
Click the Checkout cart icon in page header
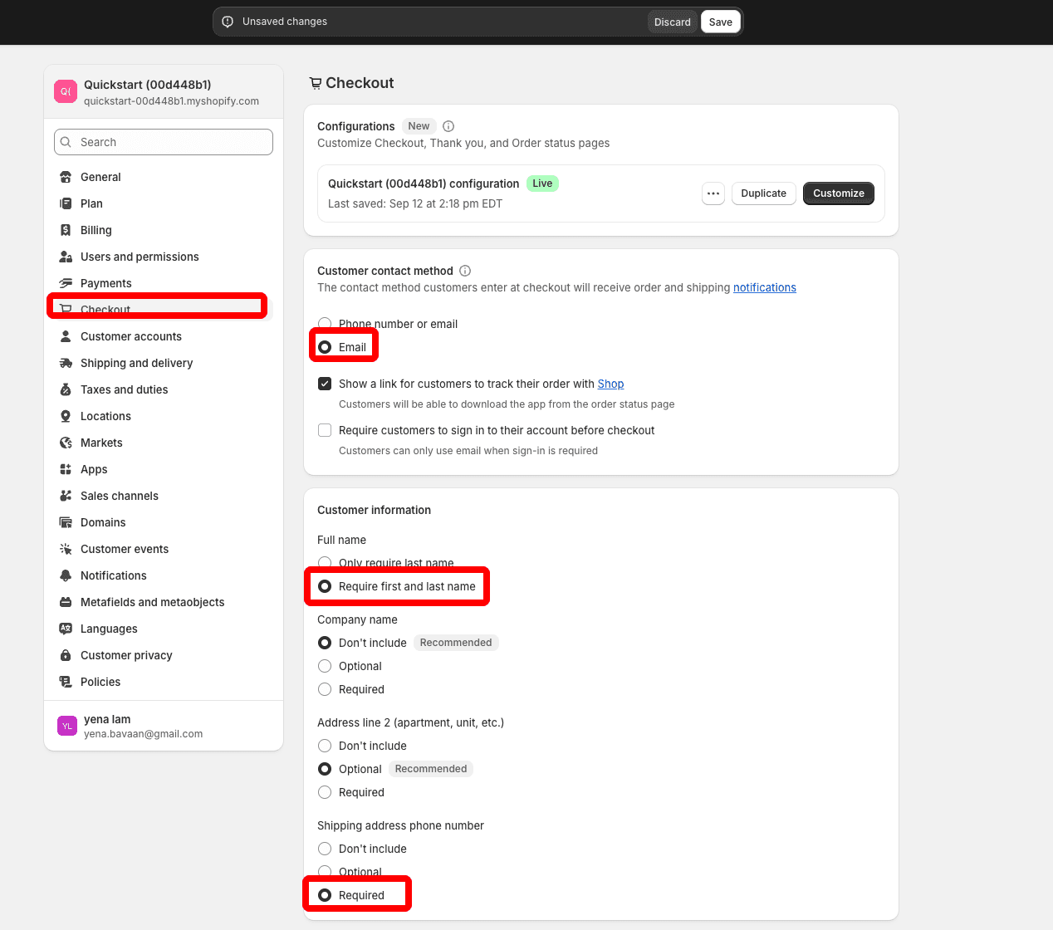316,83
